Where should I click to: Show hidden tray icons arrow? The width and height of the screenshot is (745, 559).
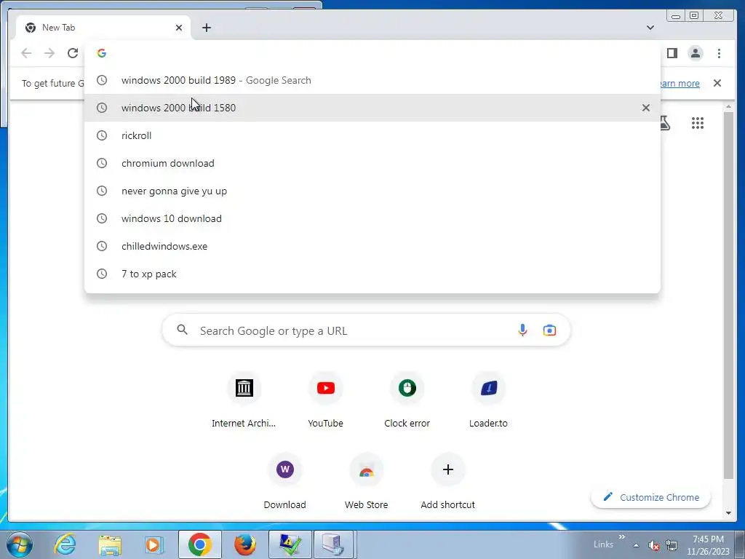coord(636,545)
